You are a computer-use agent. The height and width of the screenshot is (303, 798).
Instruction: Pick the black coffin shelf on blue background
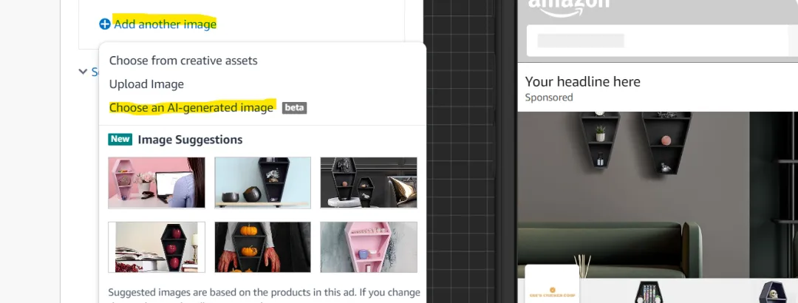(x=262, y=183)
